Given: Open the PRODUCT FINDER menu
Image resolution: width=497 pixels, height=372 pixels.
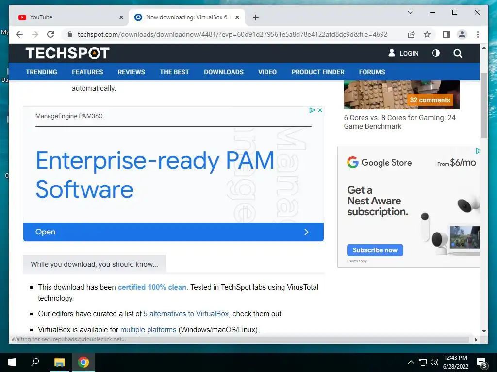Looking at the screenshot, I should tap(318, 72).
